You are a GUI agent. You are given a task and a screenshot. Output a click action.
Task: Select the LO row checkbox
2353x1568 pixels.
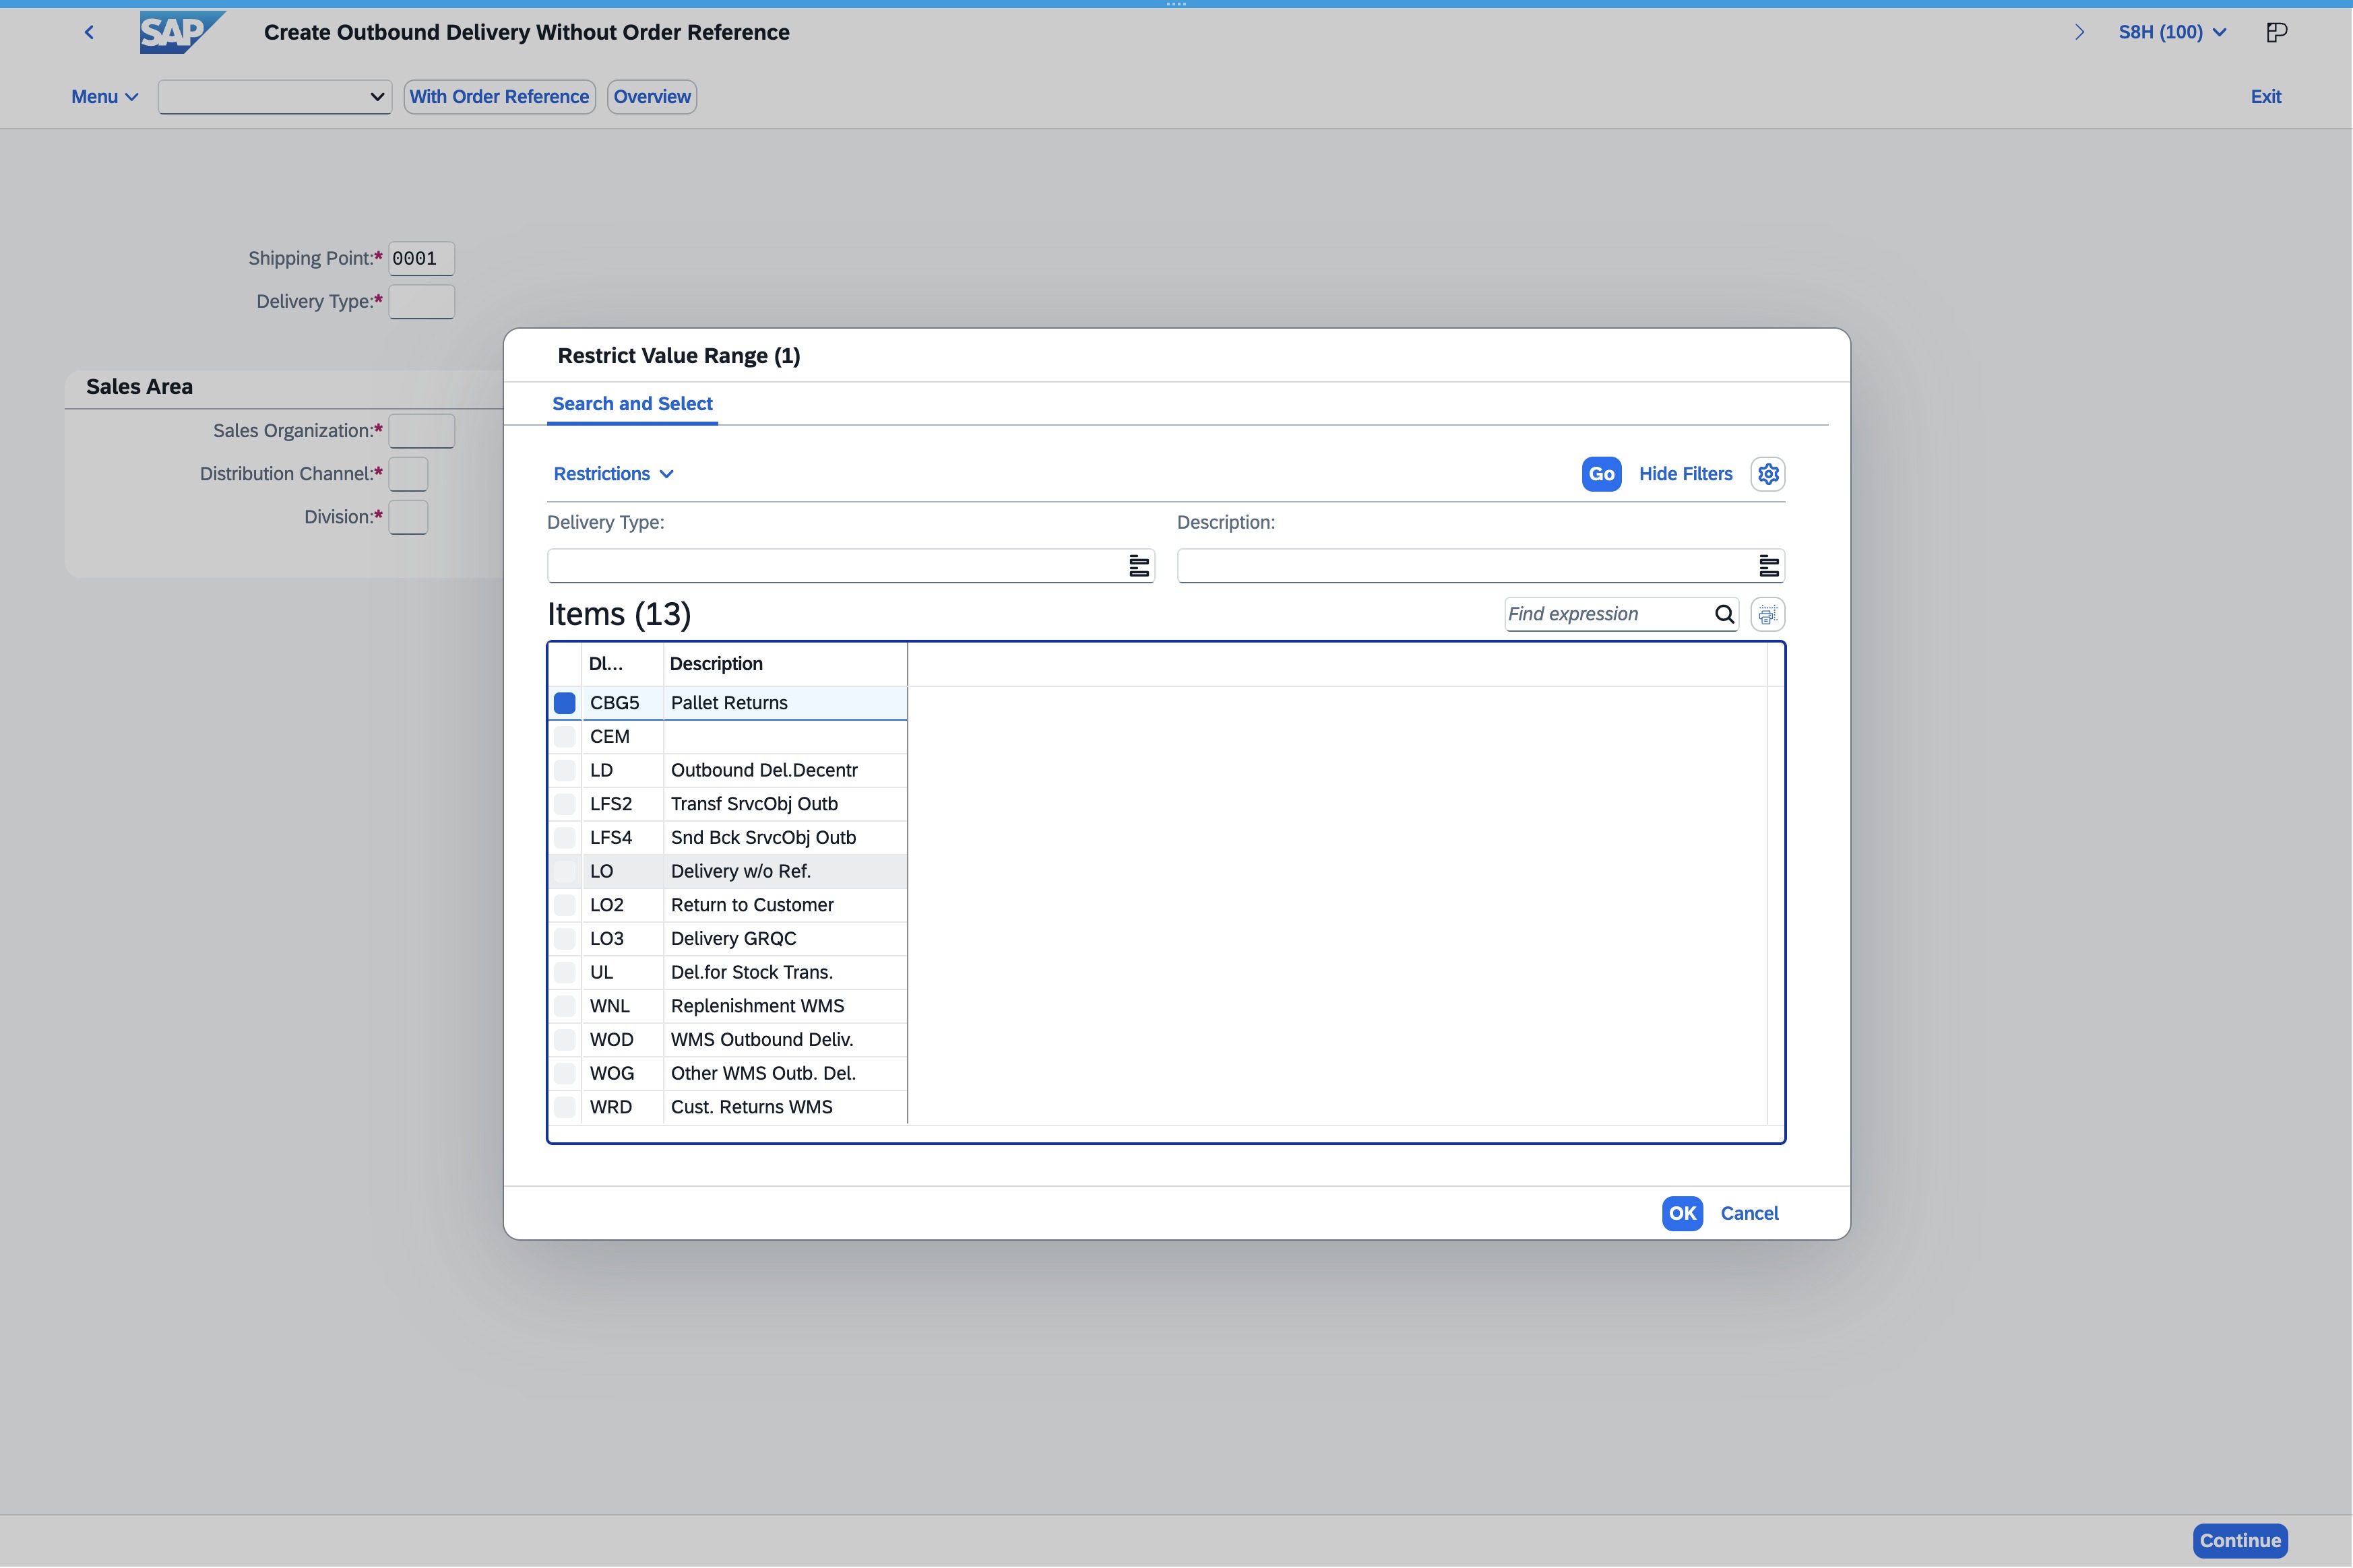(x=564, y=871)
